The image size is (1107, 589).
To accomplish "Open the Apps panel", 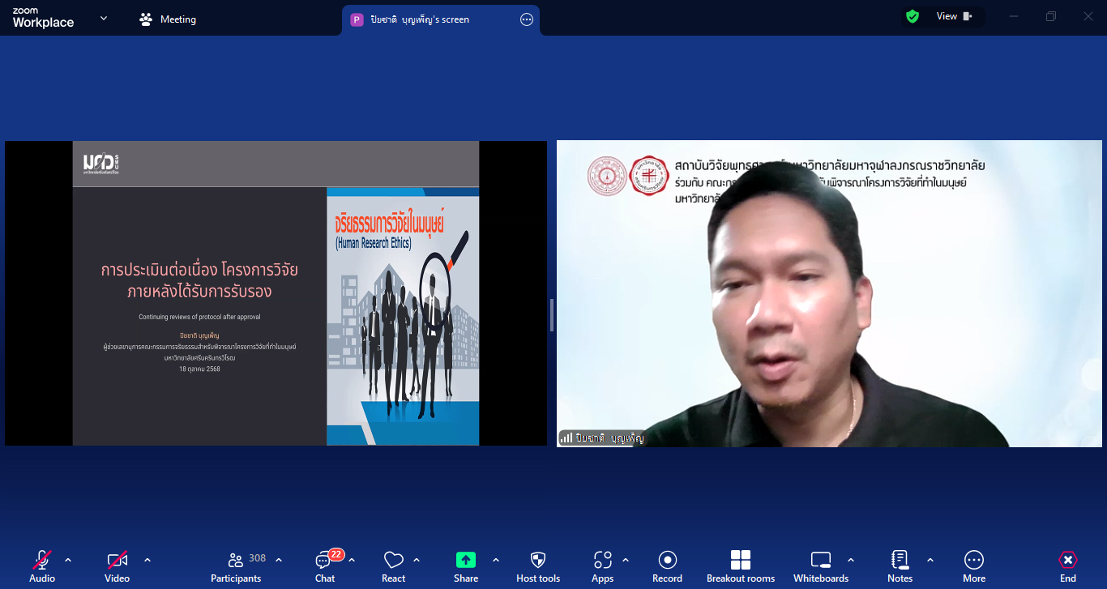I will pos(602,566).
